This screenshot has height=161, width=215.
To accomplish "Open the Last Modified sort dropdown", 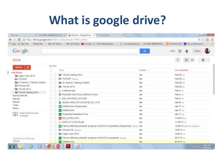I will point(190,71).
